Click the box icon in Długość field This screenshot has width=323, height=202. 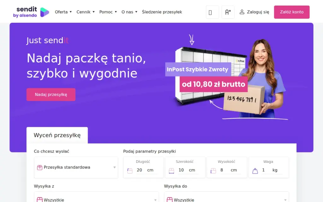[x=130, y=171]
